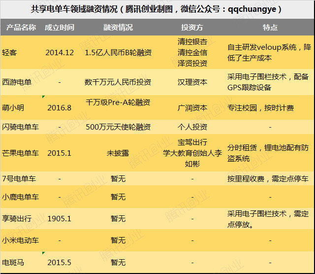Click the investor 个人投资
Image resolution: width=315 pixels, height=274 pixels.
[192, 127]
